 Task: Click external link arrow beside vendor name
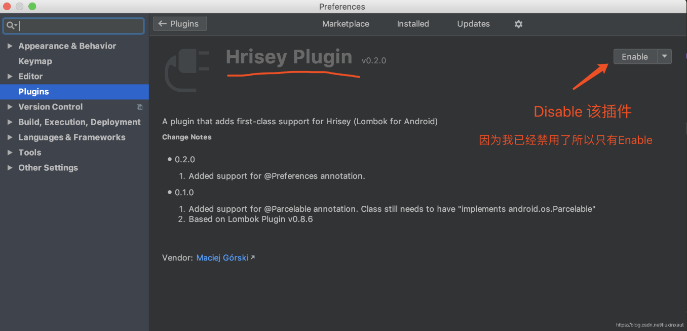pos(253,258)
